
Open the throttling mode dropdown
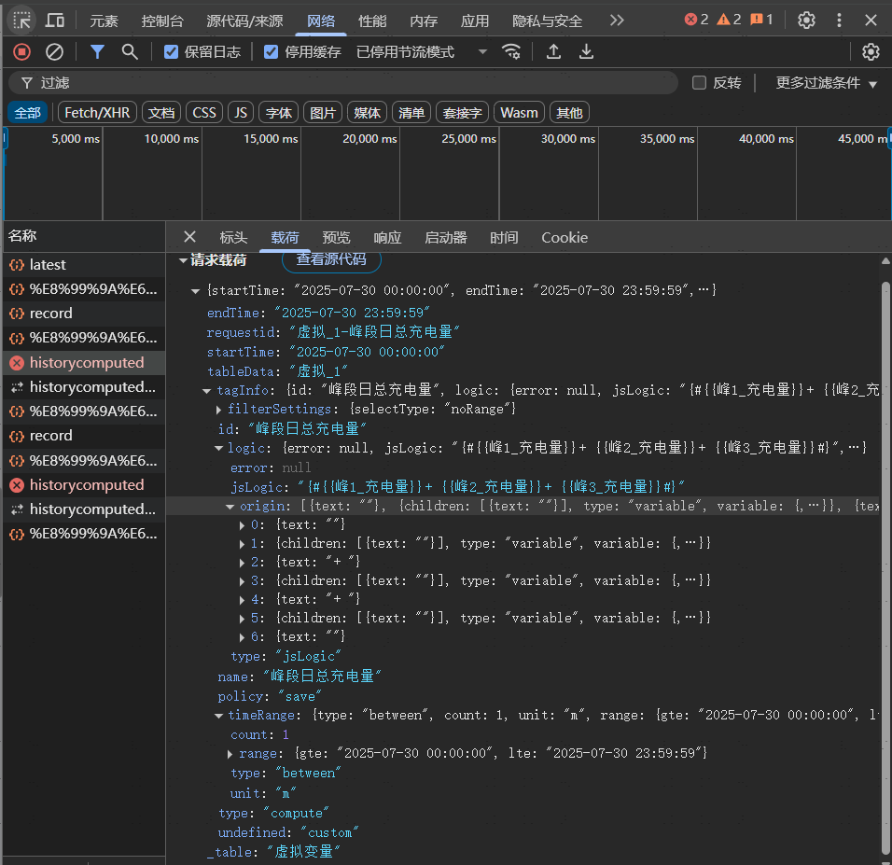[x=422, y=52]
